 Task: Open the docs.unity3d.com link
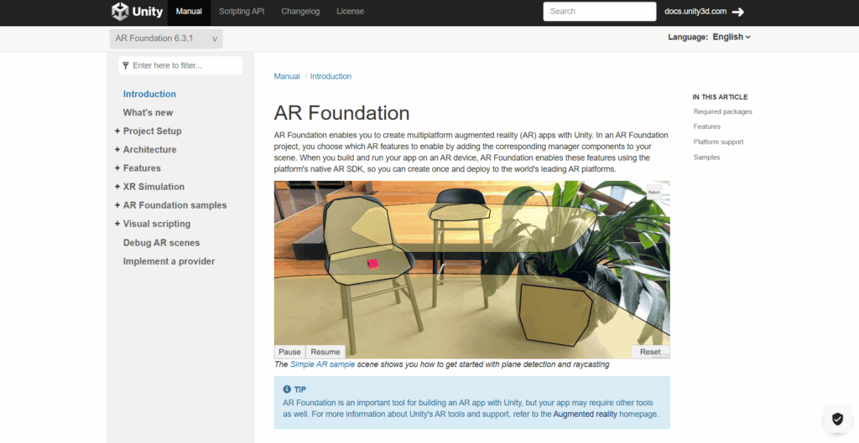pos(695,12)
